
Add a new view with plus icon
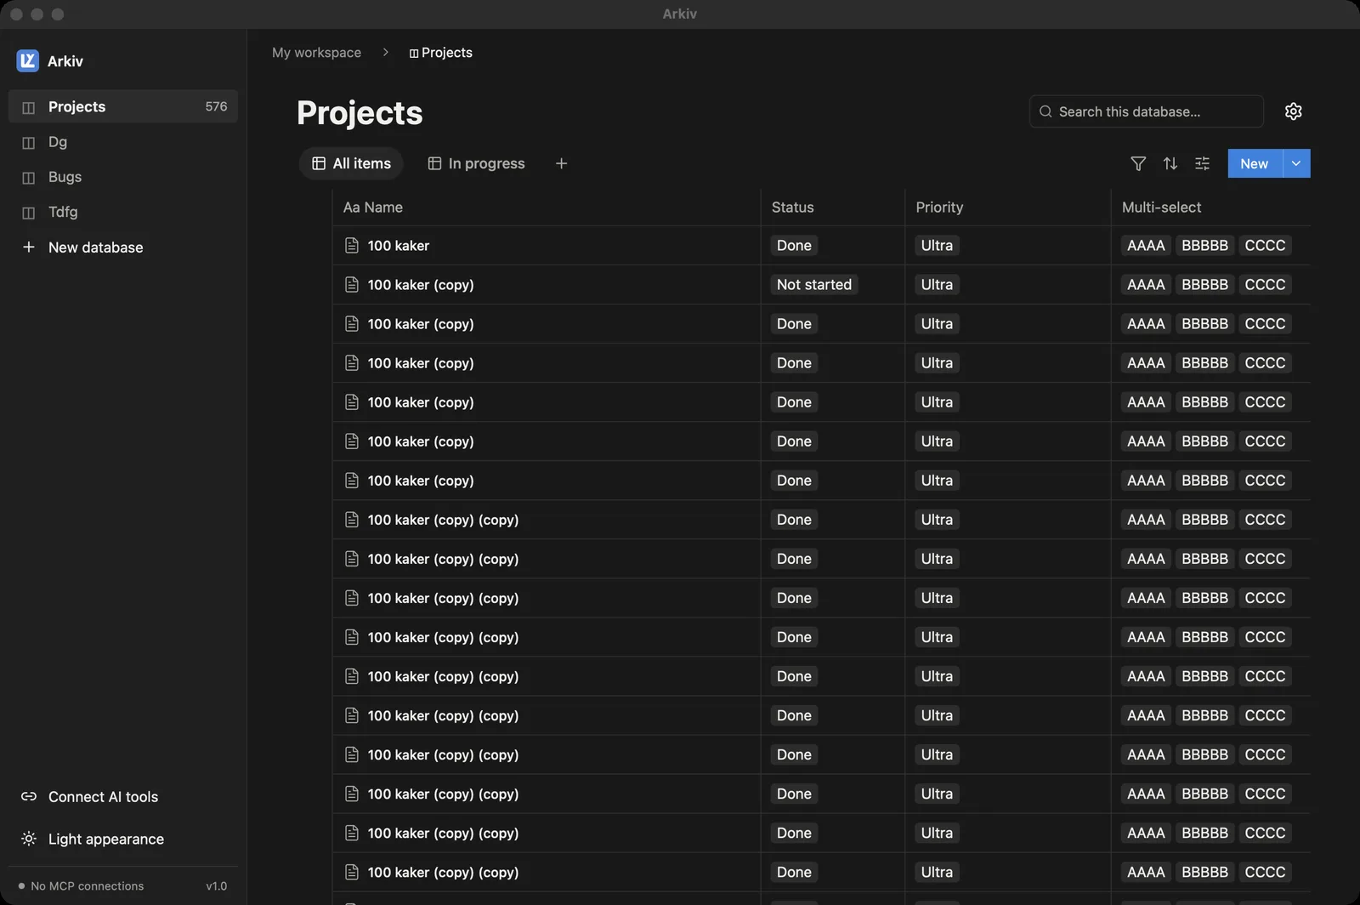(561, 163)
